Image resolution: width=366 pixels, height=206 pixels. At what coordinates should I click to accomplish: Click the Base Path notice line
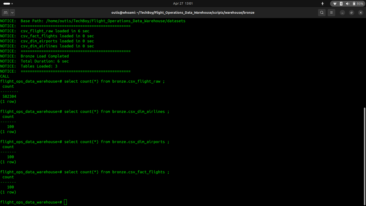(93, 21)
